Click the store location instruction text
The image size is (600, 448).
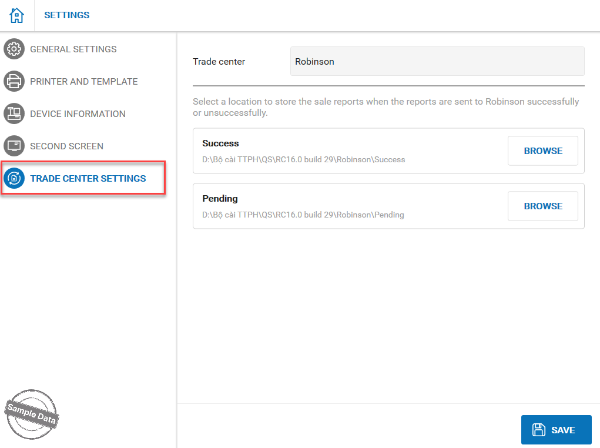click(x=386, y=107)
